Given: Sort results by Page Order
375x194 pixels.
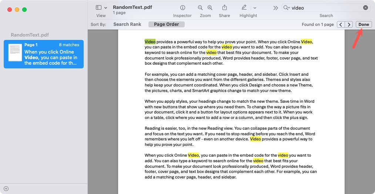Looking at the screenshot, I should pyautogui.click(x=166, y=24).
